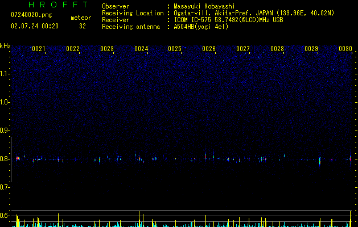Screen dimensions: 358x227
Task: Click the Observer label
Action: pos(116,6)
